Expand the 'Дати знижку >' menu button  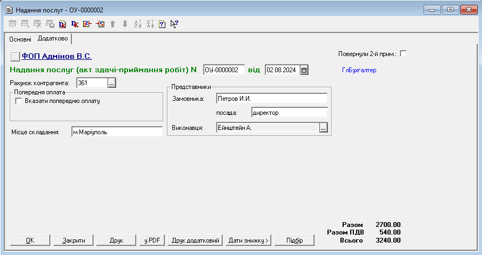click(248, 240)
